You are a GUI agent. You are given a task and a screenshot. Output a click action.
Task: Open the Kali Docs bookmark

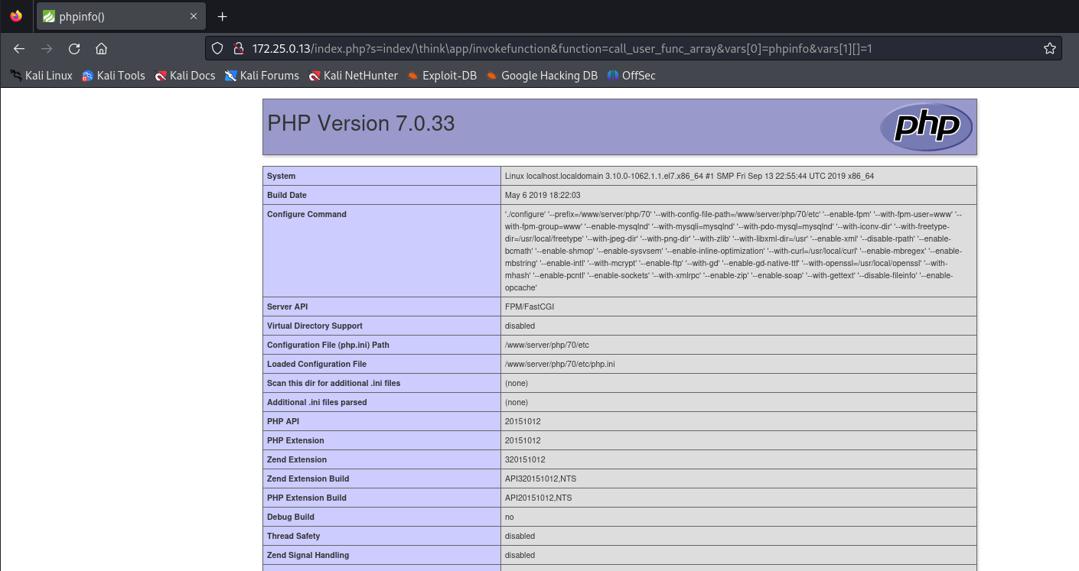pyautogui.click(x=184, y=75)
